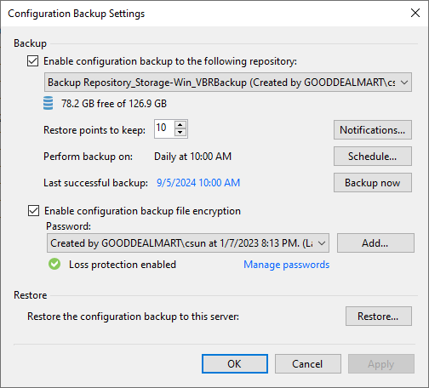The image size is (429, 388).
Task: Click the Apply button
Action: point(381,364)
